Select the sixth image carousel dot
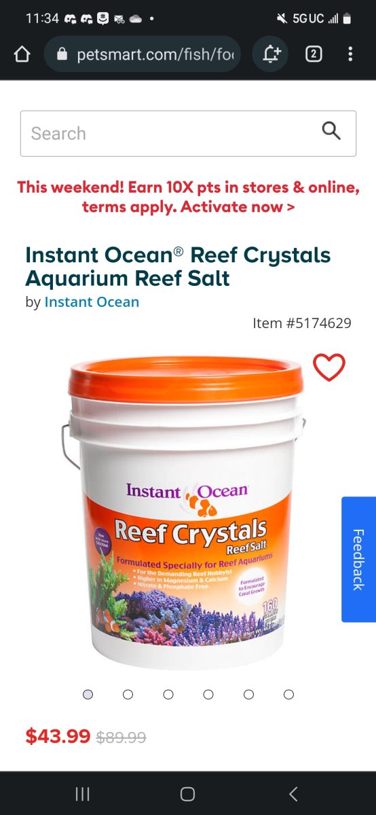This screenshot has width=376, height=815. (288, 694)
